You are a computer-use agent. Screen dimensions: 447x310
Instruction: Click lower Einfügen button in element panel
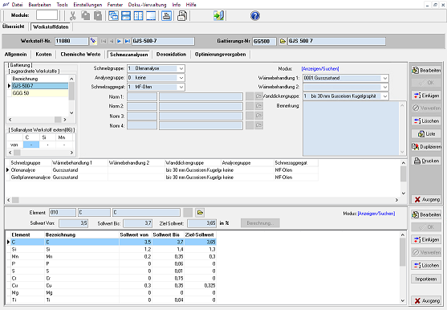pos(426,240)
